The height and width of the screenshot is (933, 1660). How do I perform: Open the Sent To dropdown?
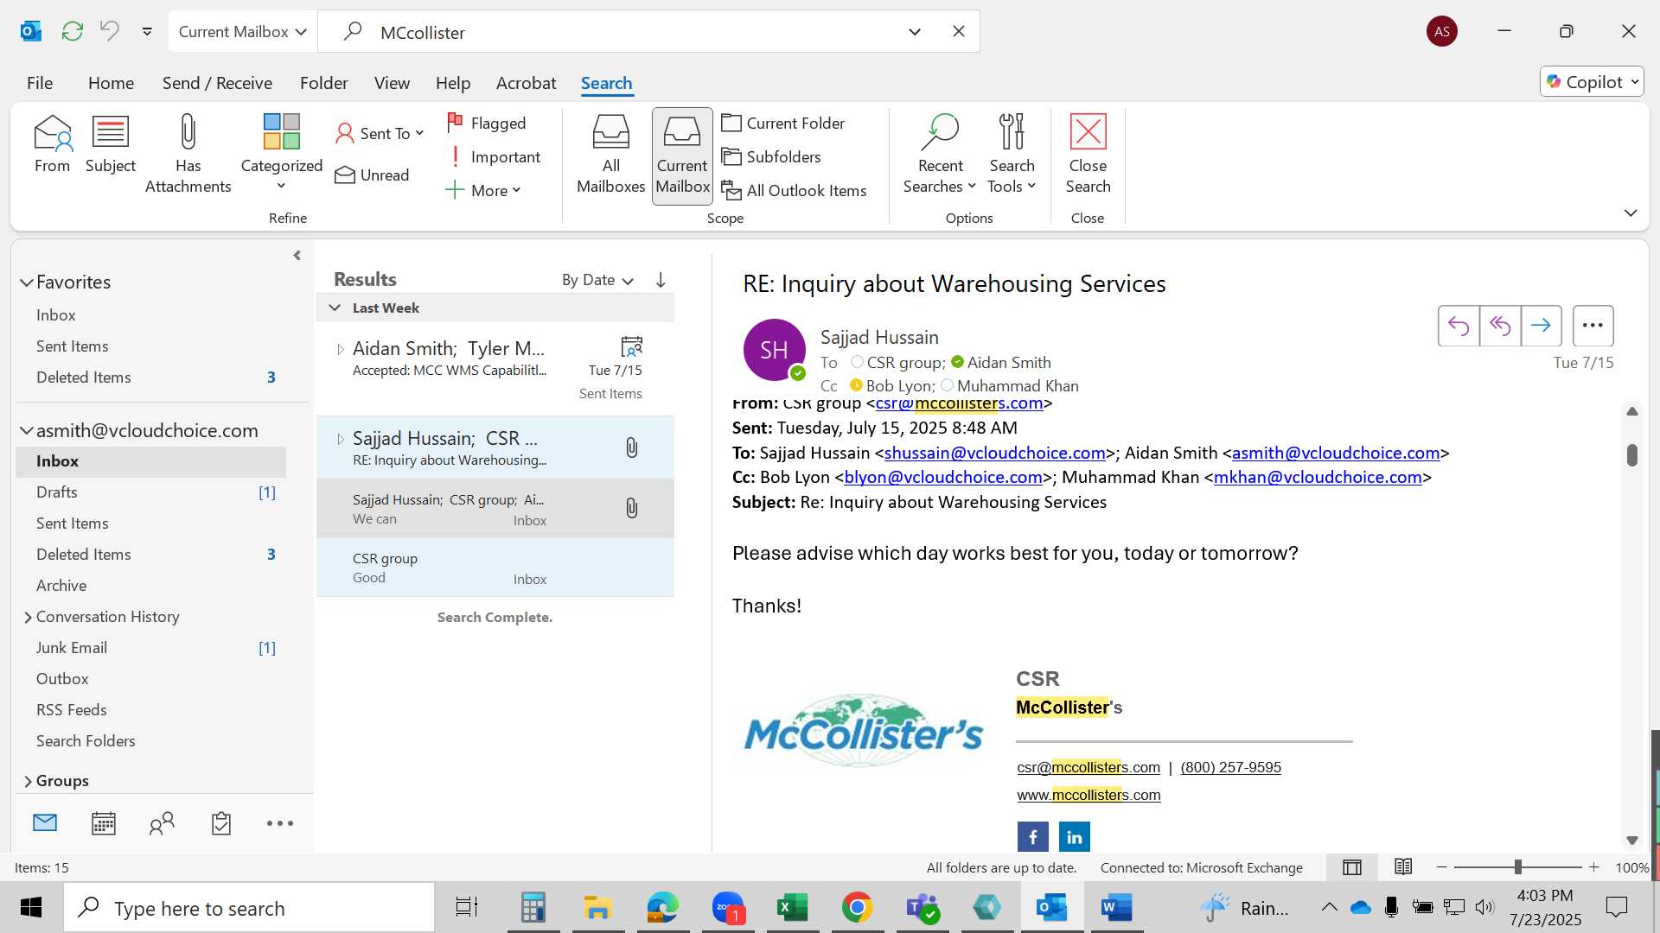point(380,133)
